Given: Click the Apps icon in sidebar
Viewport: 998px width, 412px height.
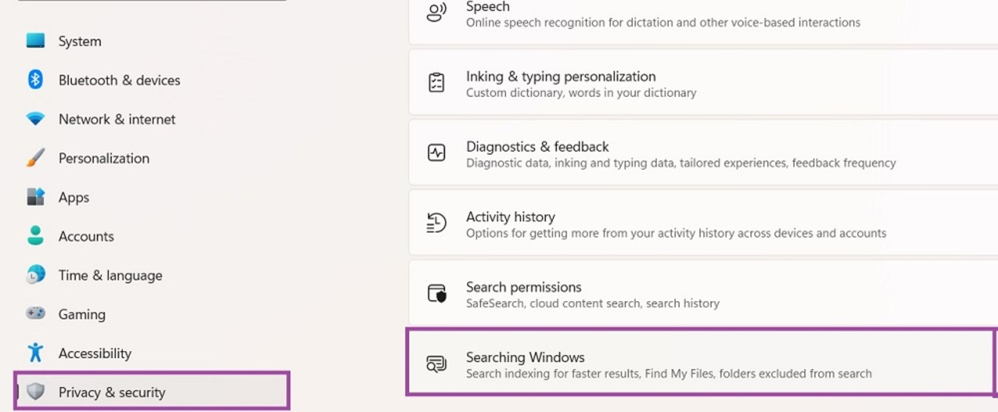Looking at the screenshot, I should pos(35,197).
